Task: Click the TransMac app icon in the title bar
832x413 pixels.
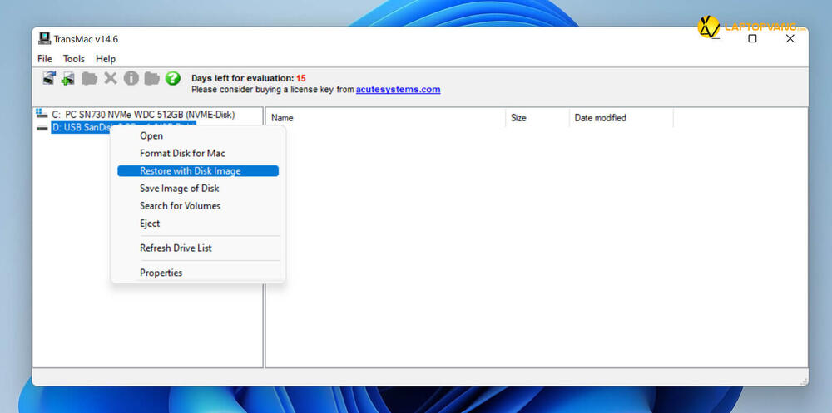Action: (x=44, y=39)
